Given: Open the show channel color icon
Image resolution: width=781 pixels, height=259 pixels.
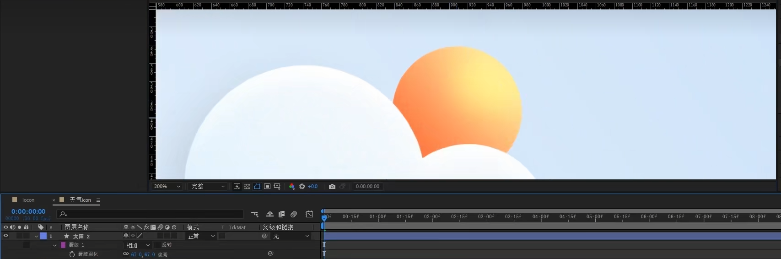Looking at the screenshot, I should [292, 186].
